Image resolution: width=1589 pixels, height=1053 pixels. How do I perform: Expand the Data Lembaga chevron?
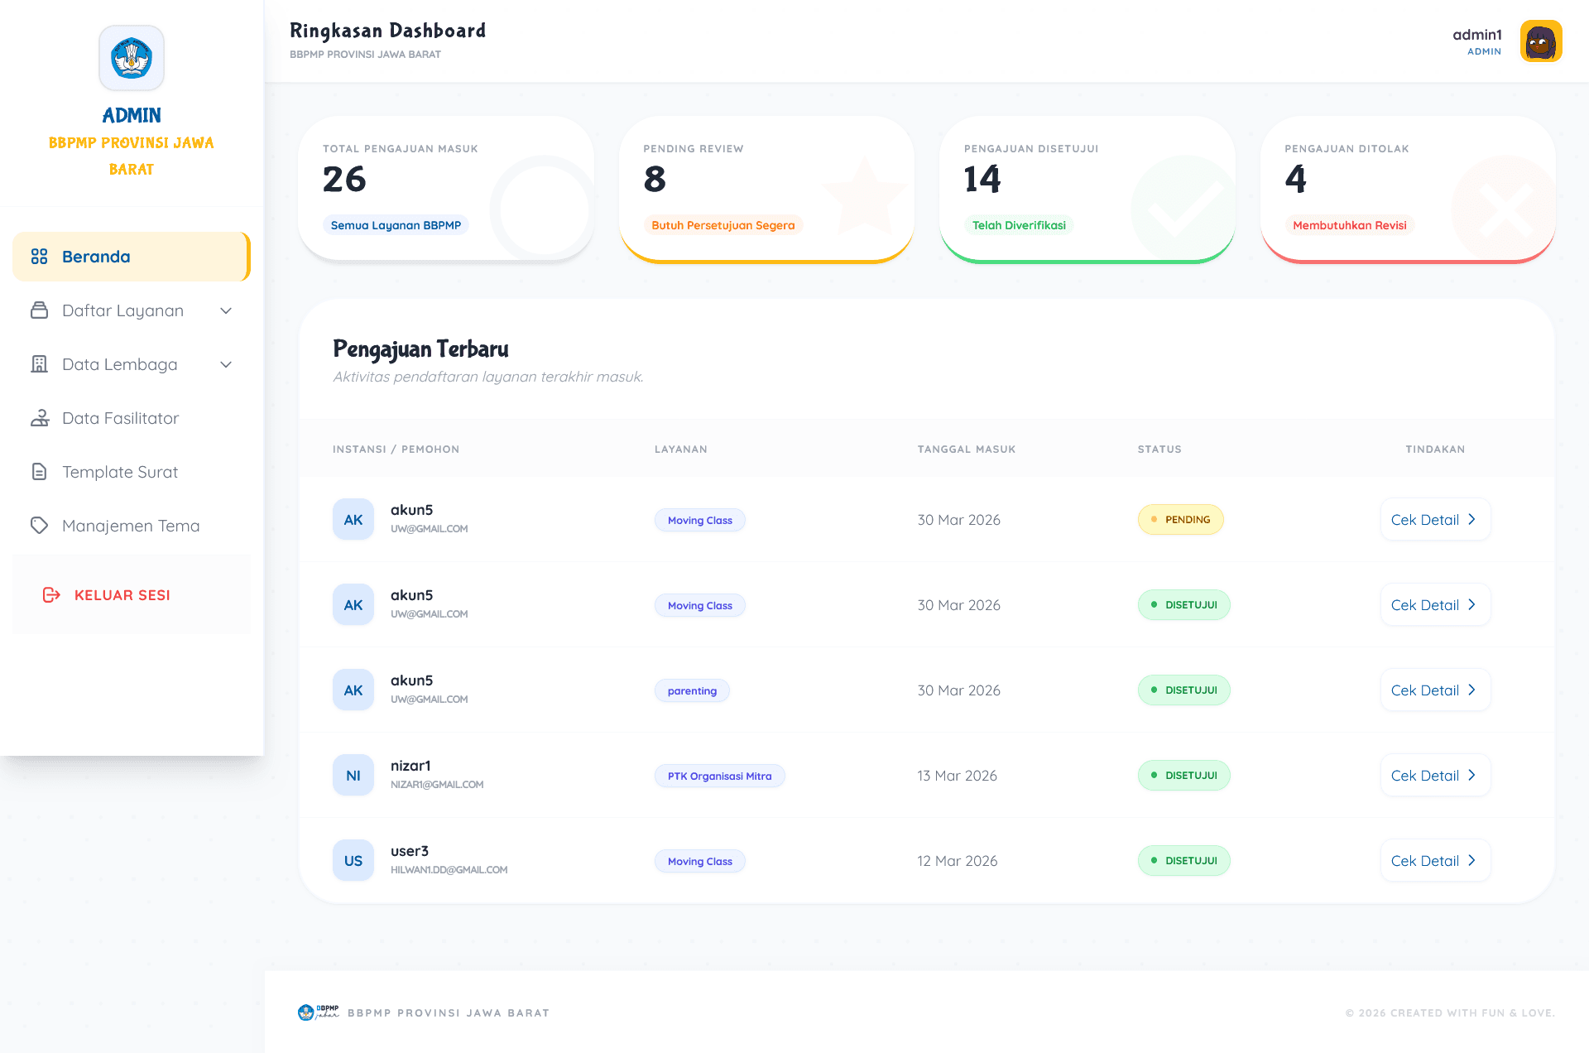(226, 364)
